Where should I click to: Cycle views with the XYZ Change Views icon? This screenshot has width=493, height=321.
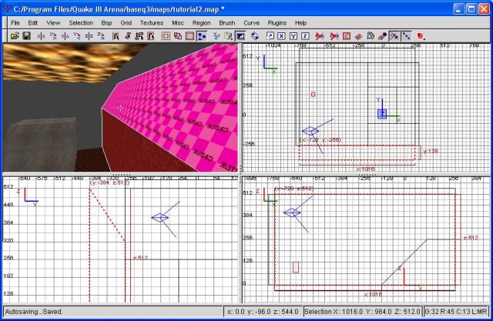[216, 36]
